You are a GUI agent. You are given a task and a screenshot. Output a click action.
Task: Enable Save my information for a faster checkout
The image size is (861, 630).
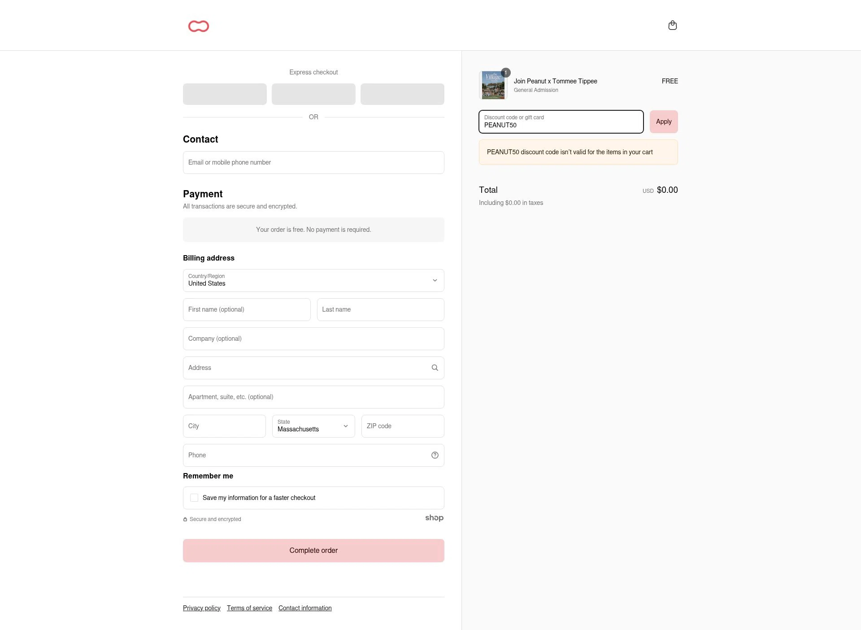(194, 498)
